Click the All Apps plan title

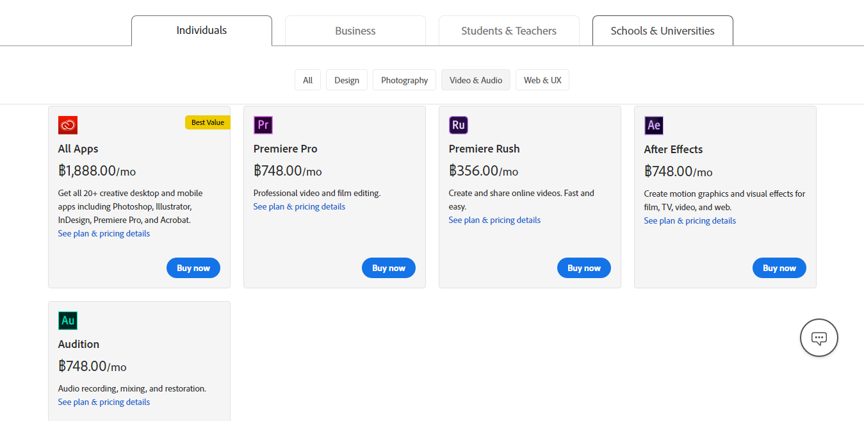coord(78,149)
